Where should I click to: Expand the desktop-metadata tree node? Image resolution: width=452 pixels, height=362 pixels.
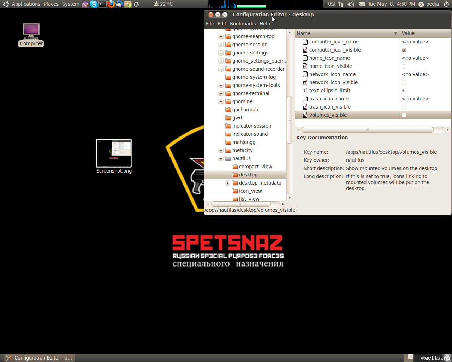coord(227,183)
